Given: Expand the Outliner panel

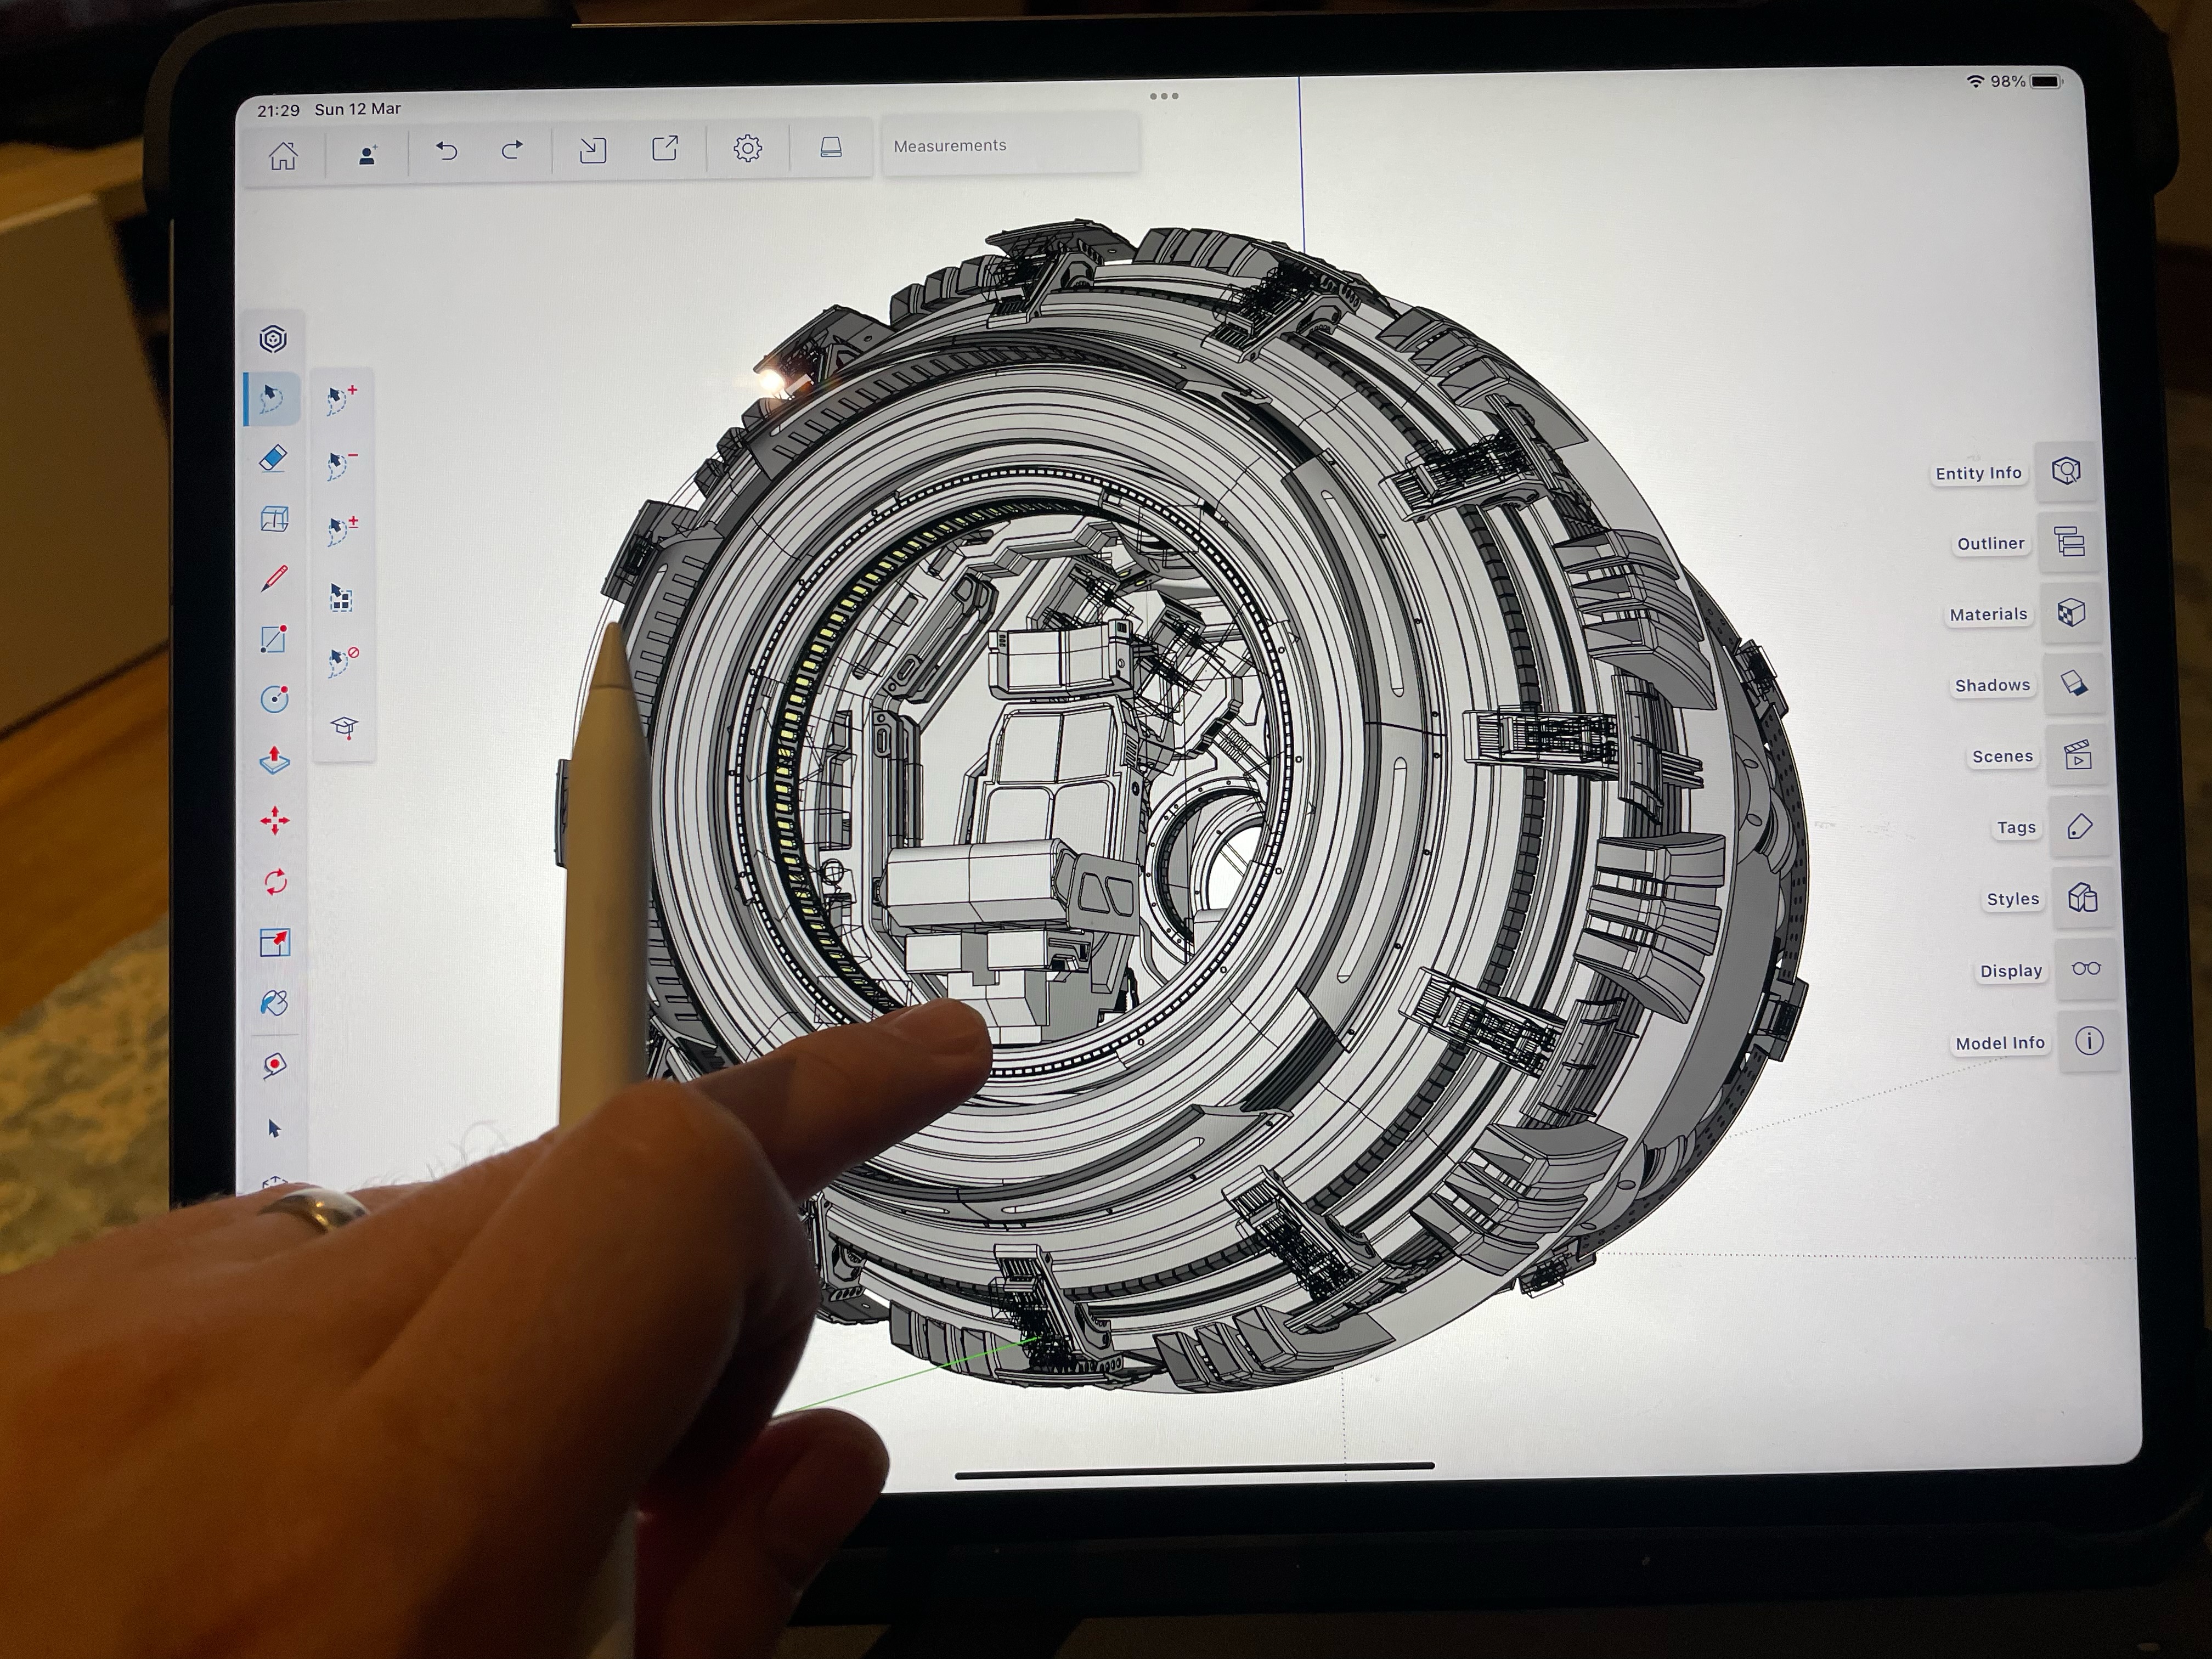Looking at the screenshot, I should click(x=2068, y=542).
